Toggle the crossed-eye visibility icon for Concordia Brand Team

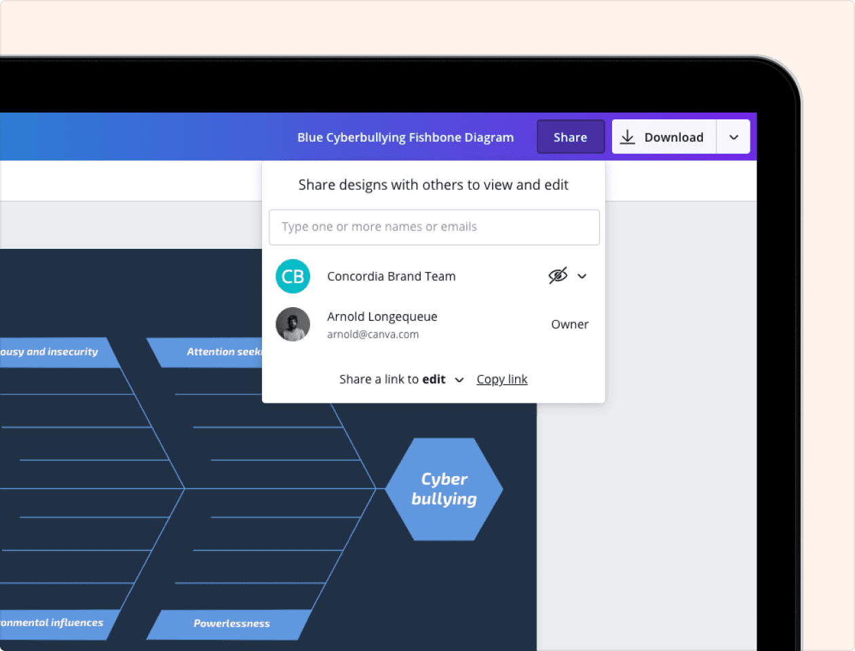(x=558, y=276)
